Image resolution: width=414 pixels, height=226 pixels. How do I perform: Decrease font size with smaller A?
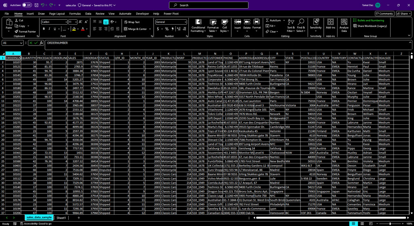coord(86,22)
